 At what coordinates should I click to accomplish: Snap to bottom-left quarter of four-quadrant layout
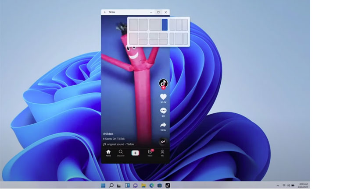point(154,42)
